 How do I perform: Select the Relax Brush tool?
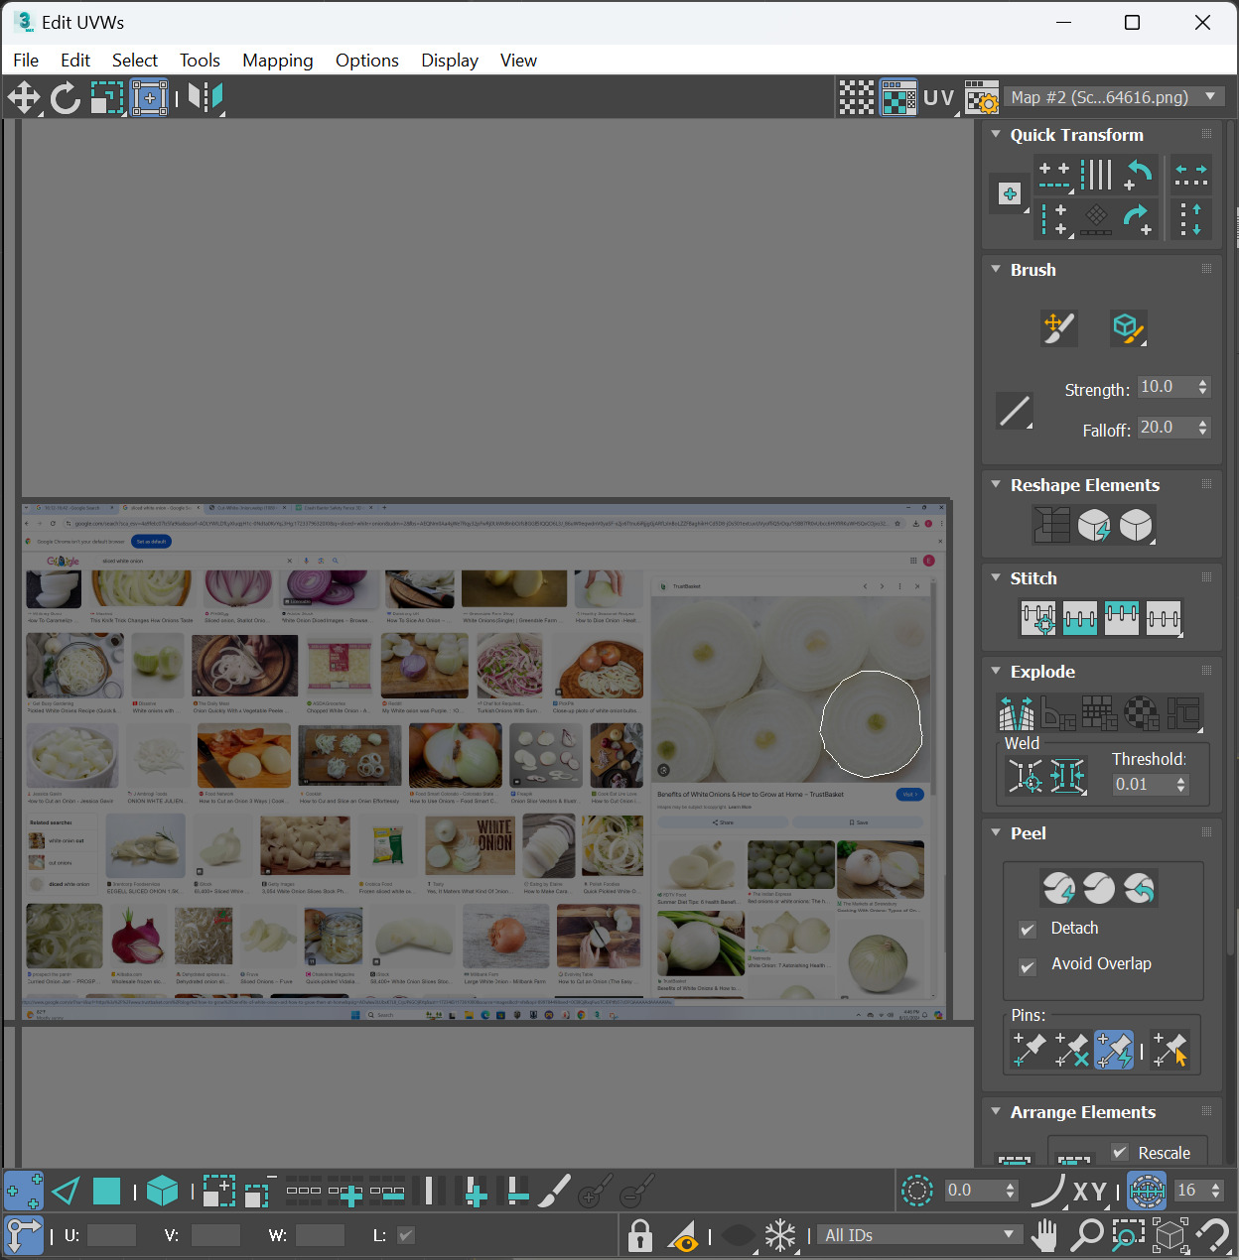pos(1128,327)
